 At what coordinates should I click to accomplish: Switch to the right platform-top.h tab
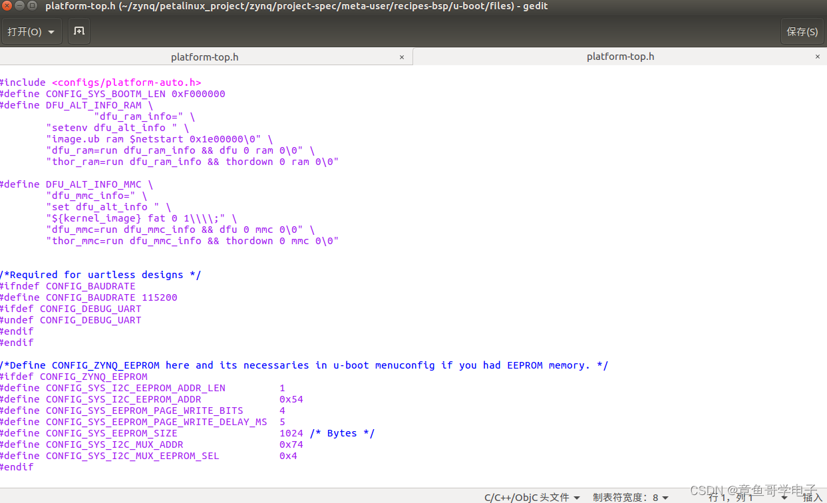pyautogui.click(x=620, y=57)
